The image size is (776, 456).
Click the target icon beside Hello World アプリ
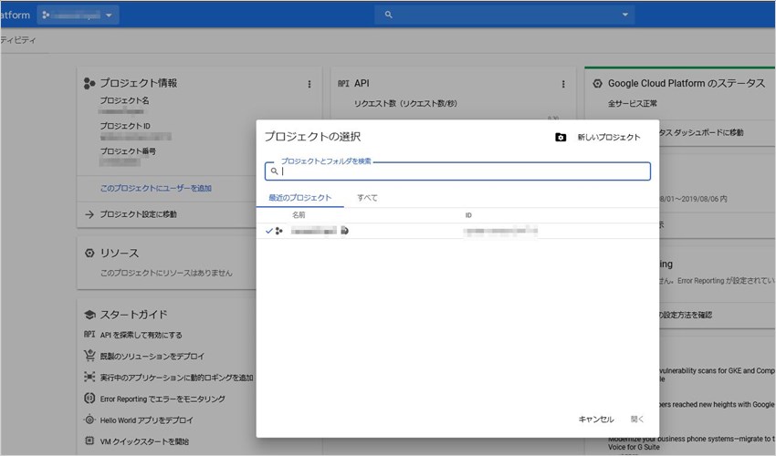(x=89, y=420)
